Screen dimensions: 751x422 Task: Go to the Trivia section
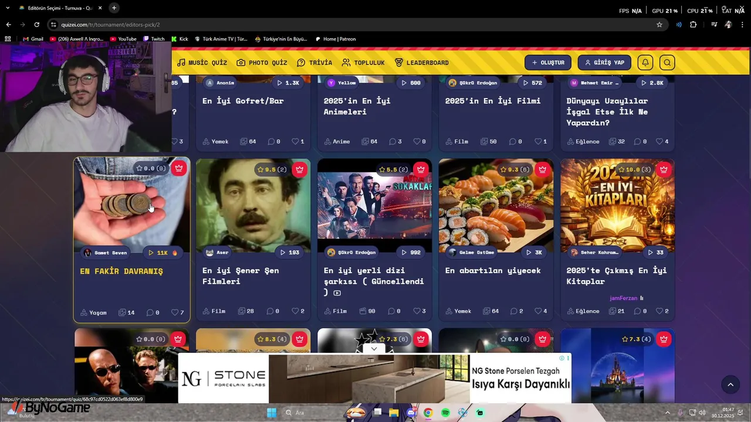[x=314, y=63]
